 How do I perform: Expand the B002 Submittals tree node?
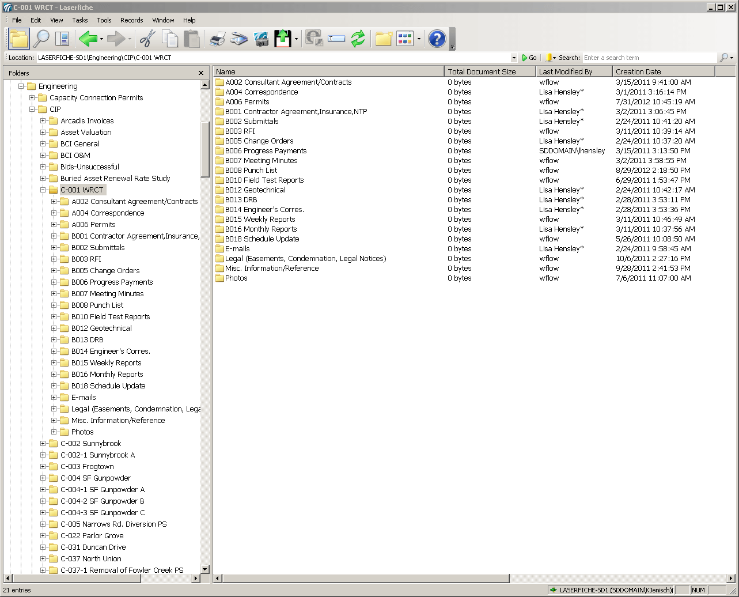click(x=54, y=247)
